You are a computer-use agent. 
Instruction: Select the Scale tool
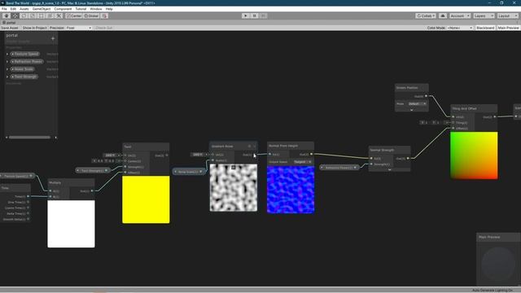pos(33,16)
